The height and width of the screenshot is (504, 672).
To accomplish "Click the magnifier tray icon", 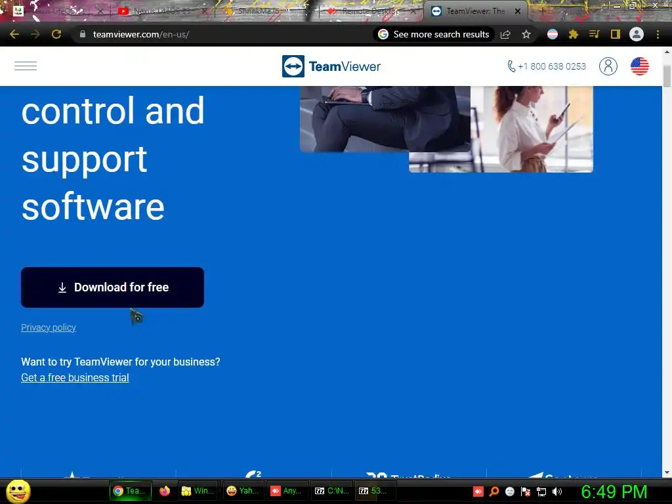I will coord(494,492).
